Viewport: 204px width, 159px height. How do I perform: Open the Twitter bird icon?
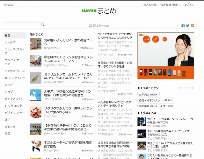point(188,25)
